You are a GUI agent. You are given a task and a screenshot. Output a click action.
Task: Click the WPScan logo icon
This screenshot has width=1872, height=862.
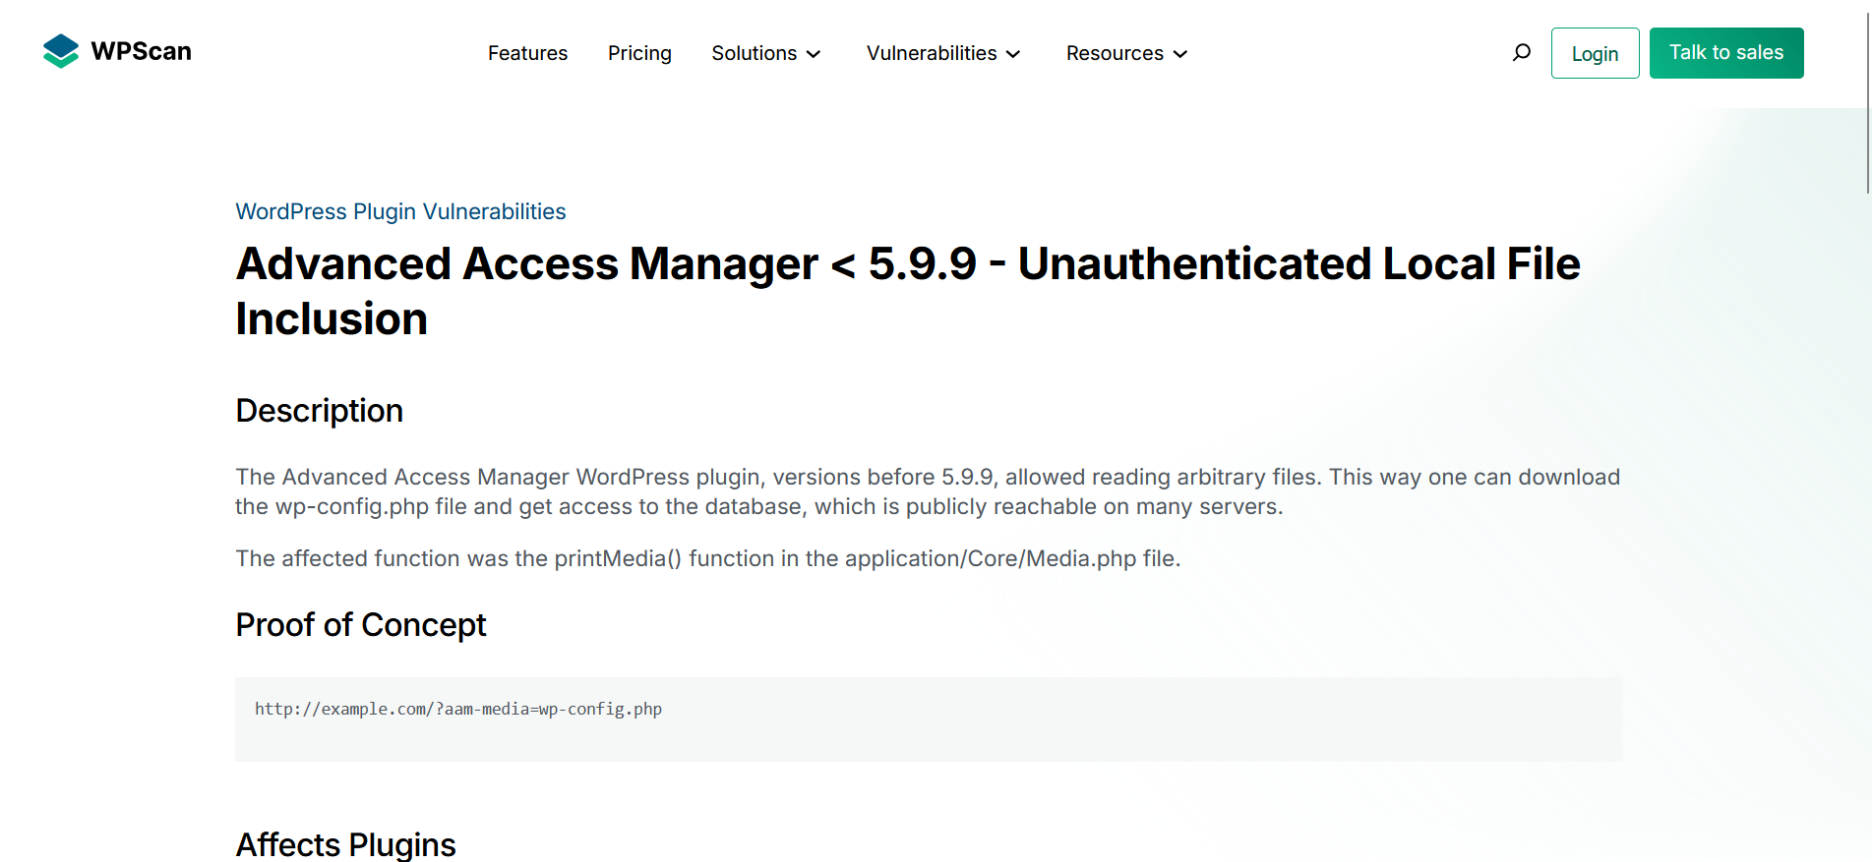(x=61, y=51)
